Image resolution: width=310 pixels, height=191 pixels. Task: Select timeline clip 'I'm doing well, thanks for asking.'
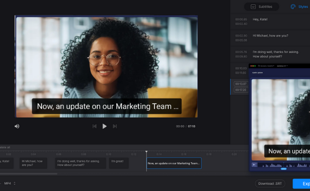click(x=81, y=163)
